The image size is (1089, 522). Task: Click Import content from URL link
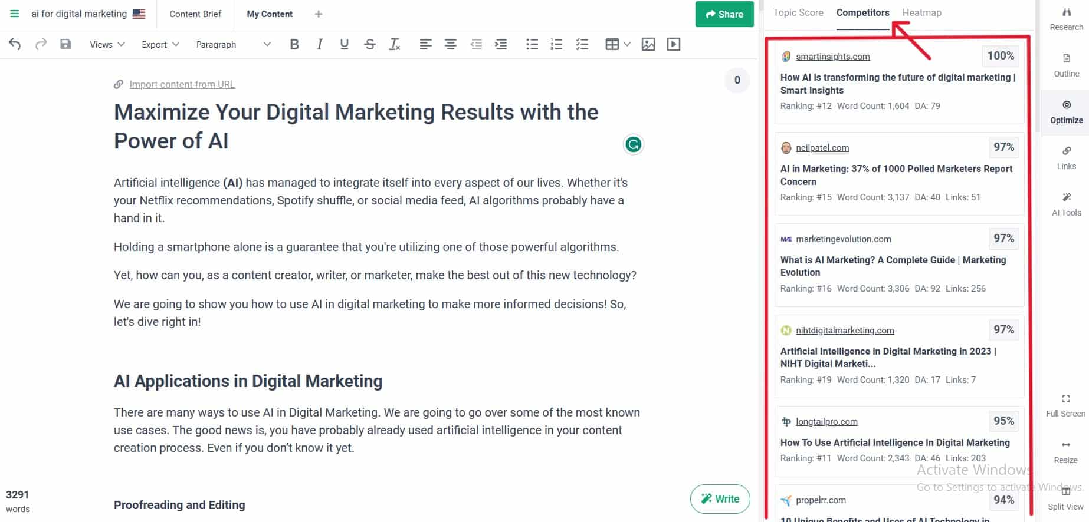[182, 84]
